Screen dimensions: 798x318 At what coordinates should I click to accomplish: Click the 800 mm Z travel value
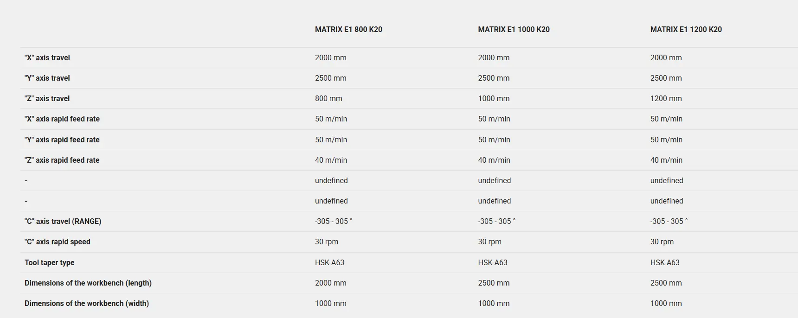pos(328,98)
